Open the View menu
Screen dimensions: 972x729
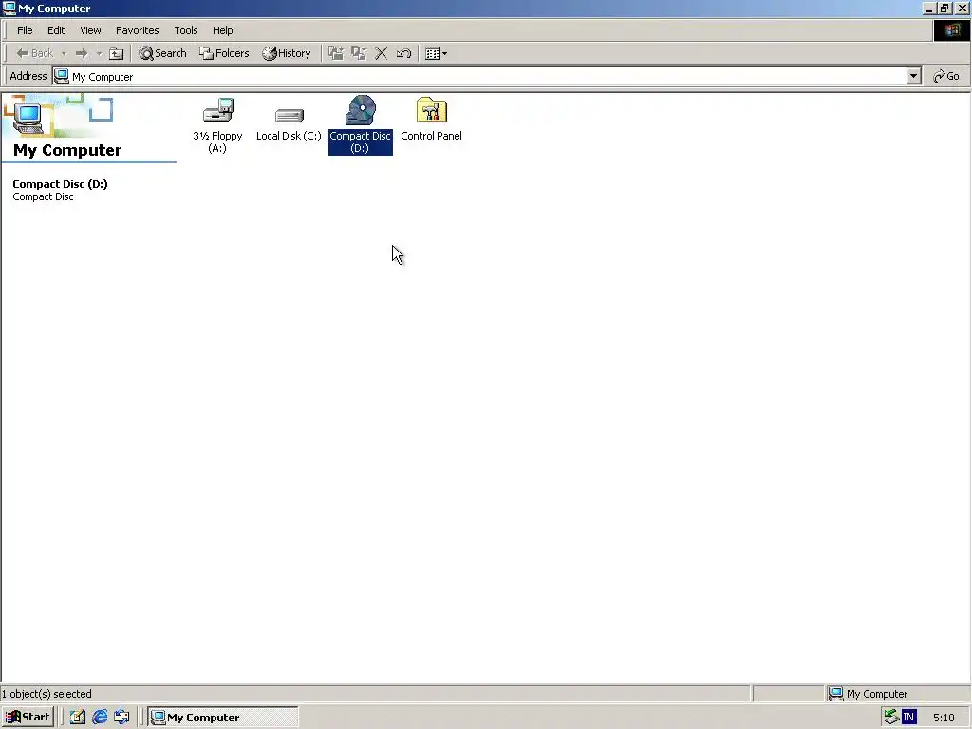90,30
